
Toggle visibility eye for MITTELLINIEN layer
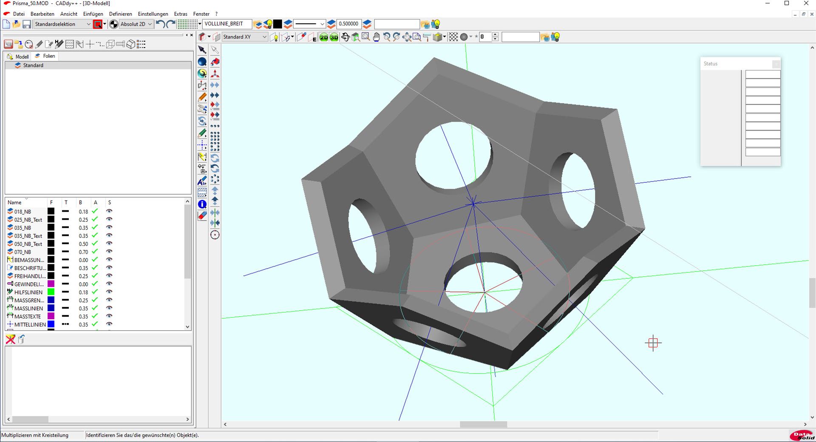tap(109, 324)
